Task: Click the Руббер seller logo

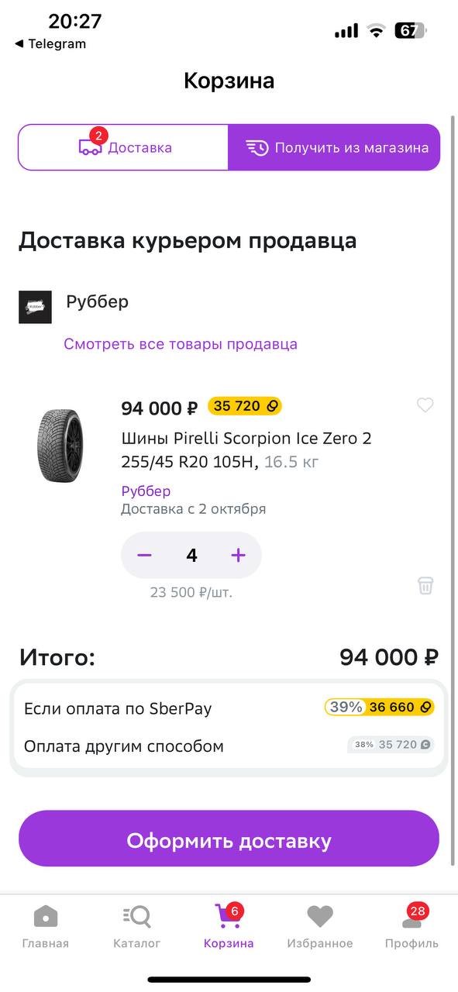Action: pos(35,307)
